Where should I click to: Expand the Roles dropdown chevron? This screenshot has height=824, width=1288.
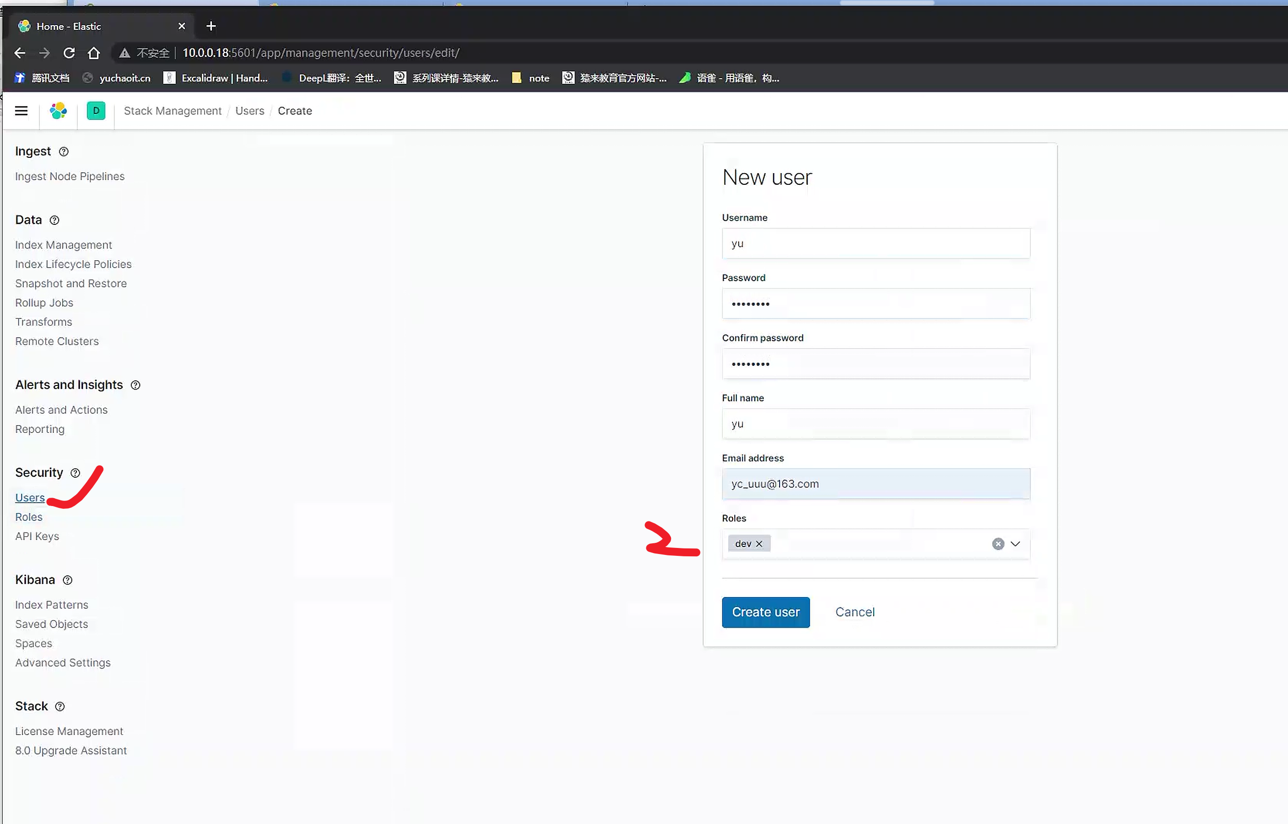pos(1015,544)
